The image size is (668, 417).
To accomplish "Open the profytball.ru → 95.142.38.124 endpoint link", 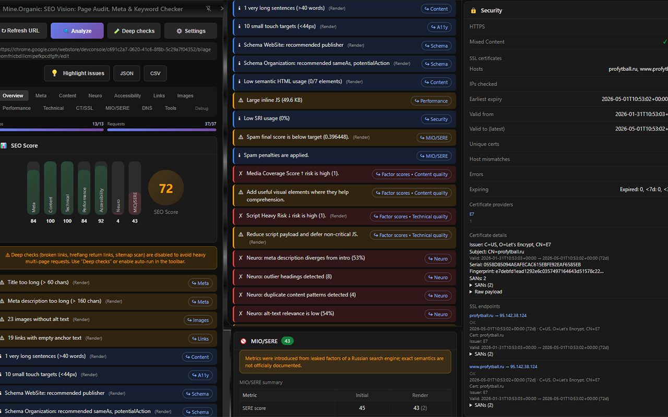I will (x=498, y=315).
